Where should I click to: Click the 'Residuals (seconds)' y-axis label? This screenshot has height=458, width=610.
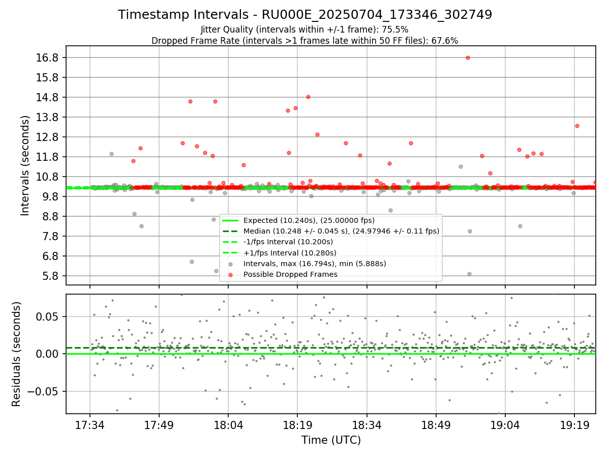point(17,354)
